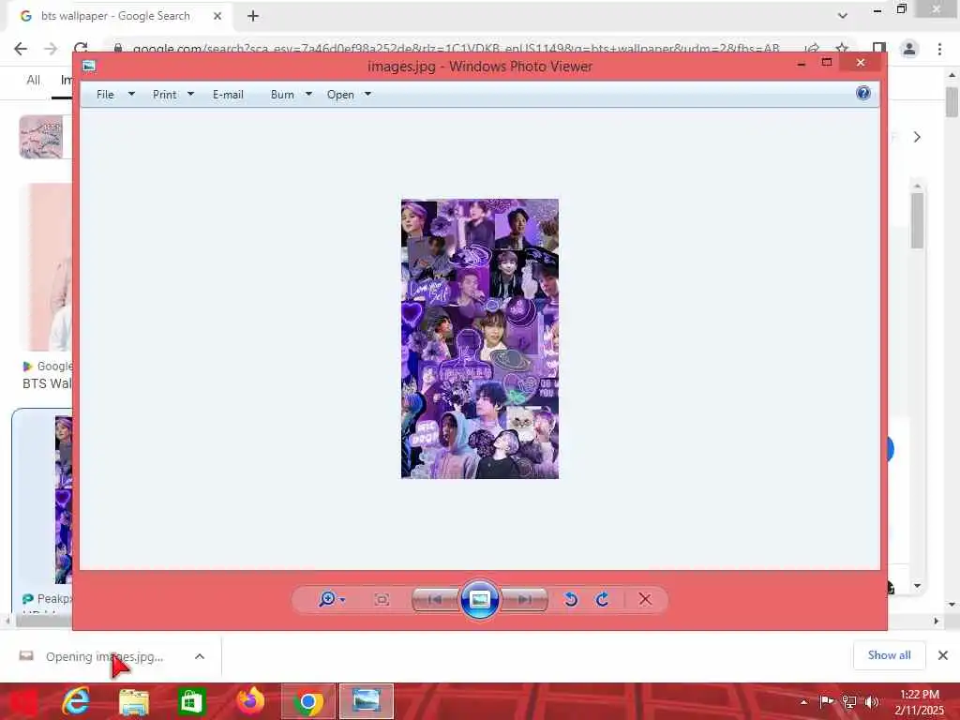Reload the Chrome page
This screenshot has width=960, height=720.
click(x=81, y=49)
